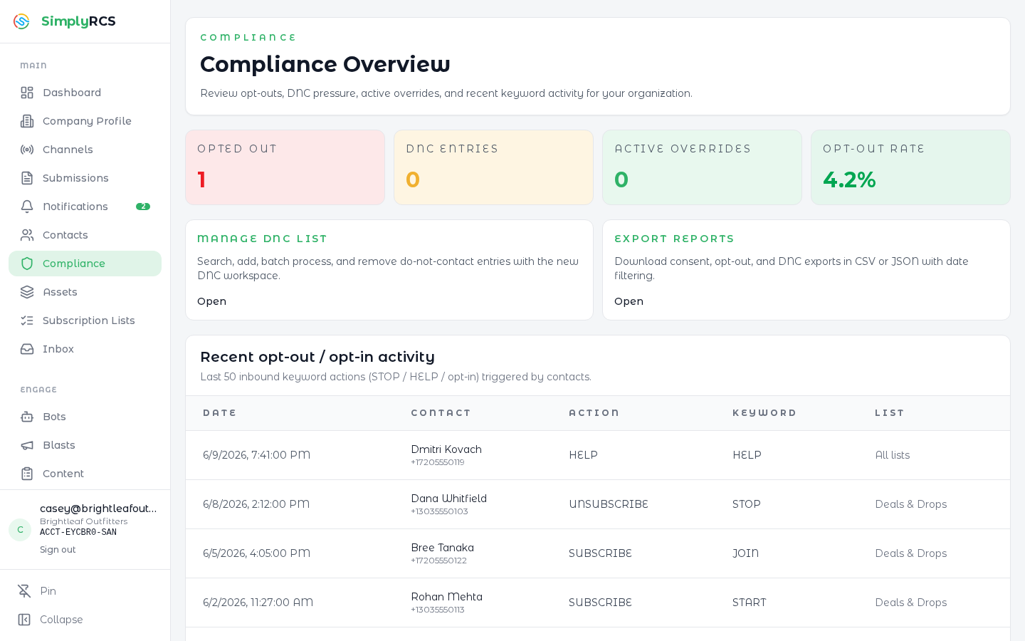Click the Company Profile building icon

(x=27, y=121)
